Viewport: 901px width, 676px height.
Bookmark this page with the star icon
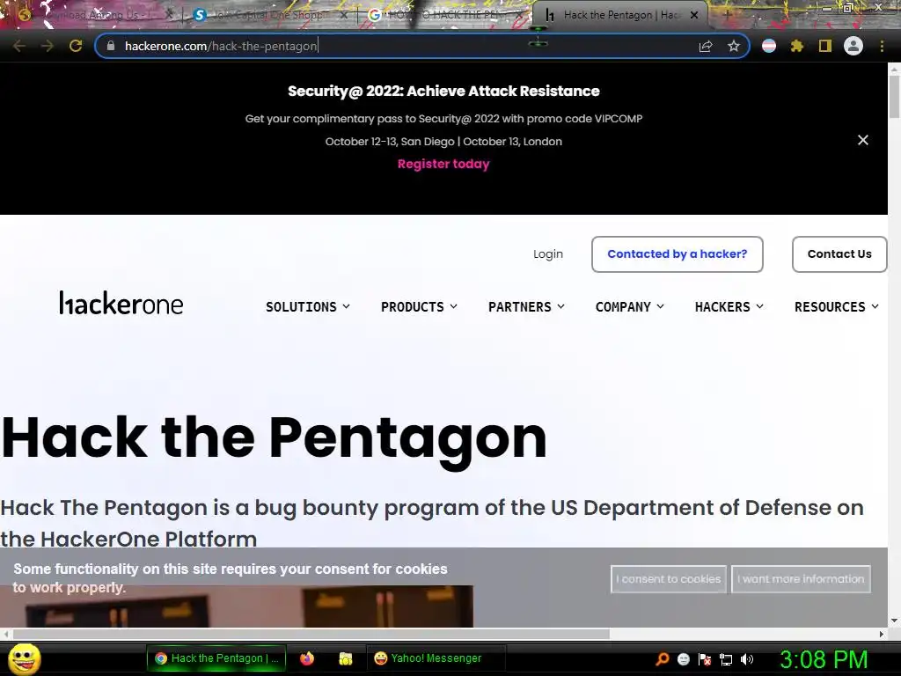(x=734, y=46)
